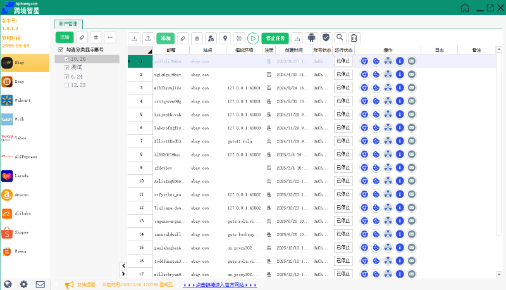Click the location pin toolbar icon
Screen dimensions: 506x290
pyautogui.click(x=225, y=38)
